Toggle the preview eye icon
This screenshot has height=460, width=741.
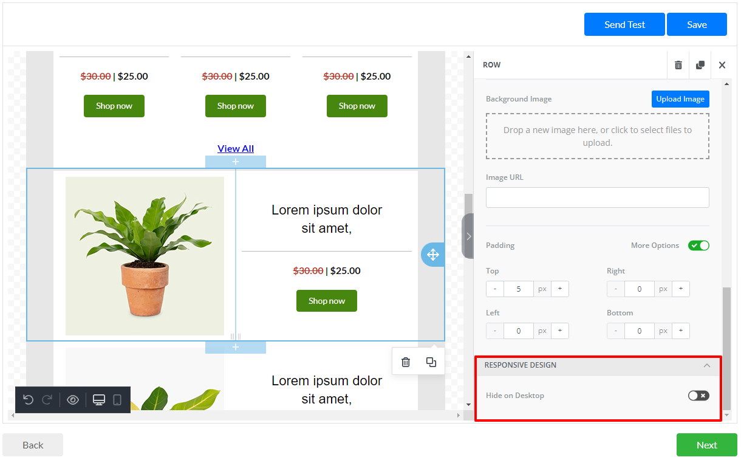[73, 400]
